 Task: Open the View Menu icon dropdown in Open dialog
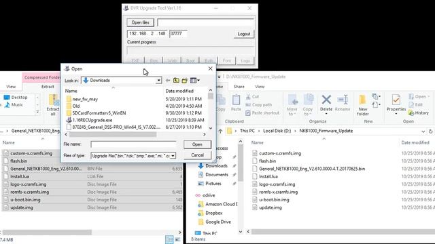(x=195, y=81)
